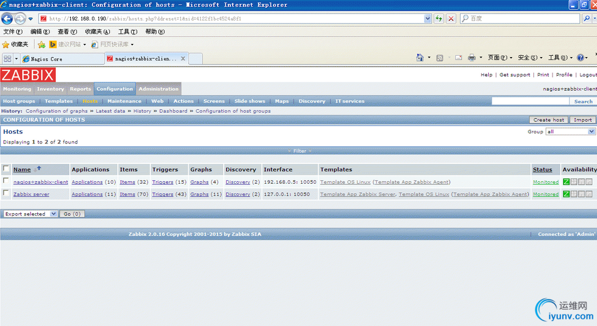The width and height of the screenshot is (597, 326).
Task: Open the Group dropdown showing all
Action: tap(571, 131)
